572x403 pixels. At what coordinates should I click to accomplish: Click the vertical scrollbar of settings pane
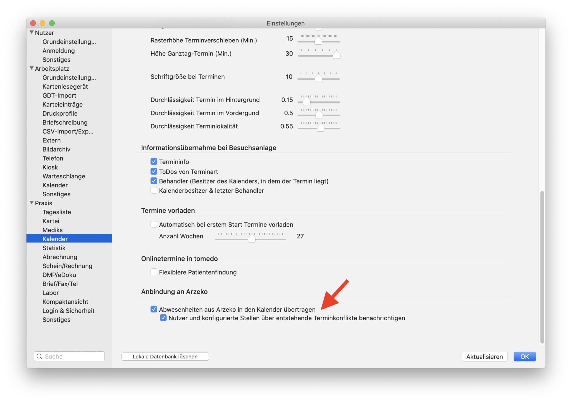tap(542, 267)
